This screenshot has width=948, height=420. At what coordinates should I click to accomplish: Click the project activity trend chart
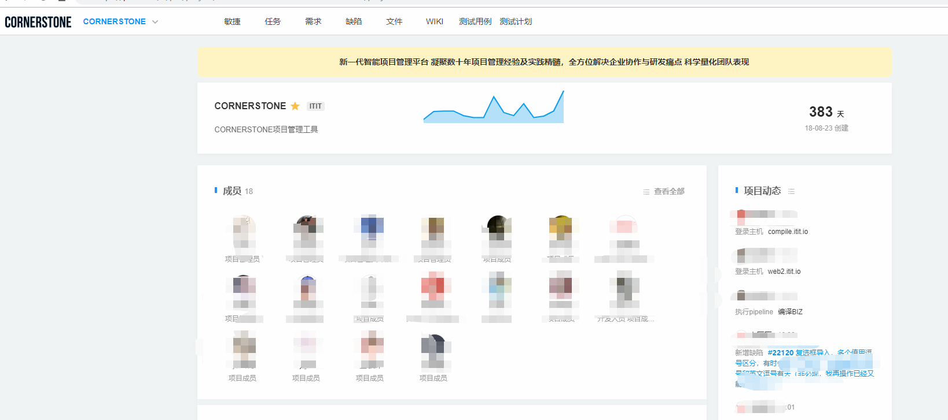tap(494, 107)
